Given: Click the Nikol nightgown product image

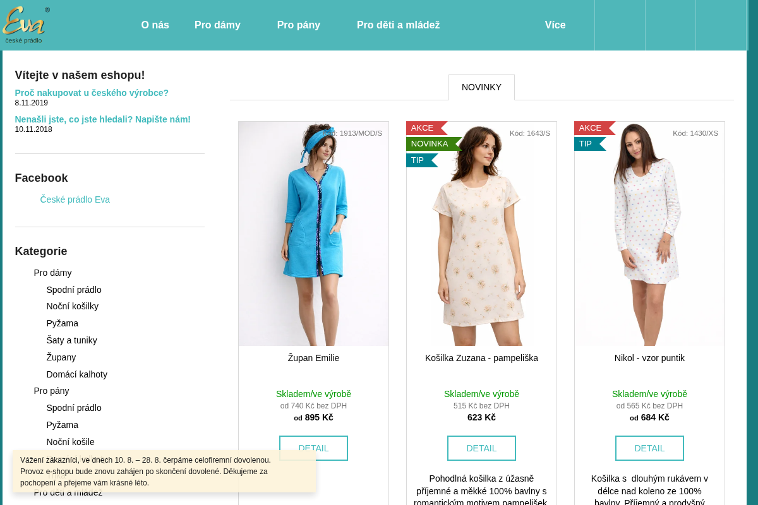Looking at the screenshot, I should [649, 234].
